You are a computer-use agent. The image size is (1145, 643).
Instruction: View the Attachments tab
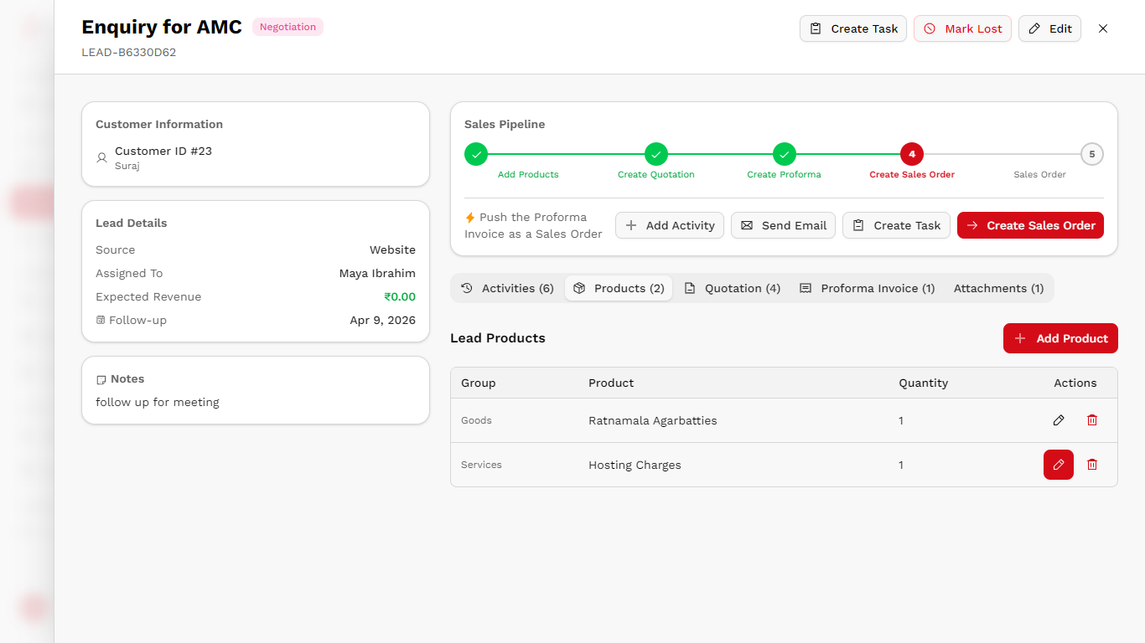pos(998,288)
